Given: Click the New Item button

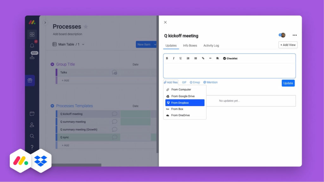Looking at the screenshot, I should (144, 44).
